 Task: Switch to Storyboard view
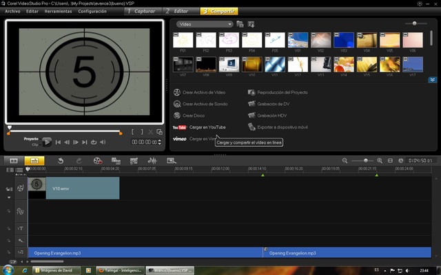point(14,161)
